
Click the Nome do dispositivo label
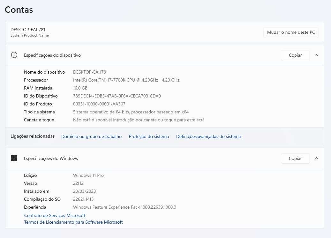(44, 72)
